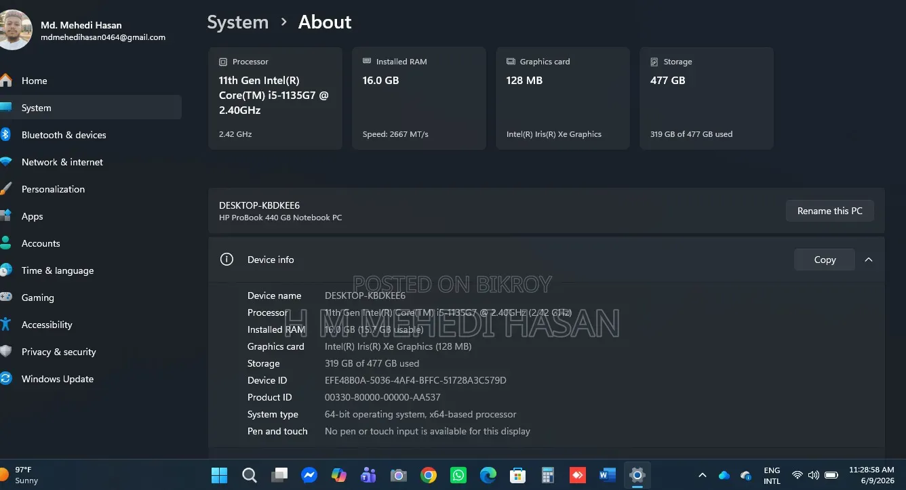Open the Calculator app from taskbar
The width and height of the screenshot is (906, 490).
pyautogui.click(x=548, y=475)
